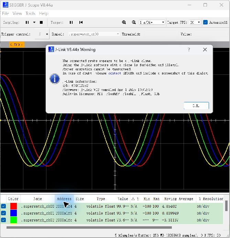Viewport: 230px width, 238px height.
Task: Open the 1 s/Div time scale dropdown
Action: [x=152, y=22]
